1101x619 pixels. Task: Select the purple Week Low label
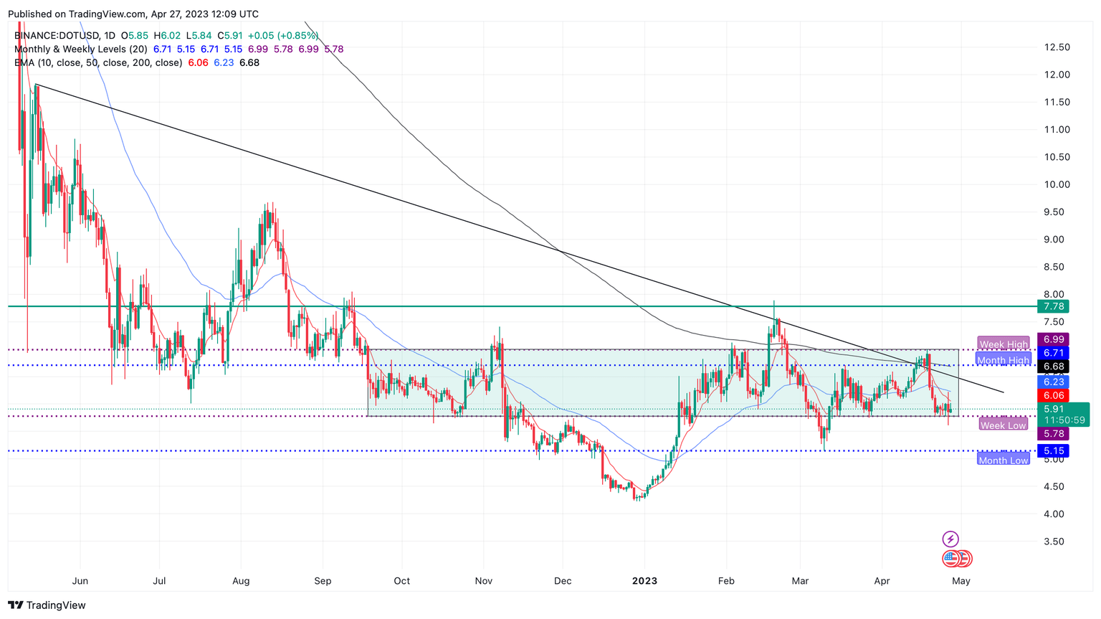pos(1003,425)
